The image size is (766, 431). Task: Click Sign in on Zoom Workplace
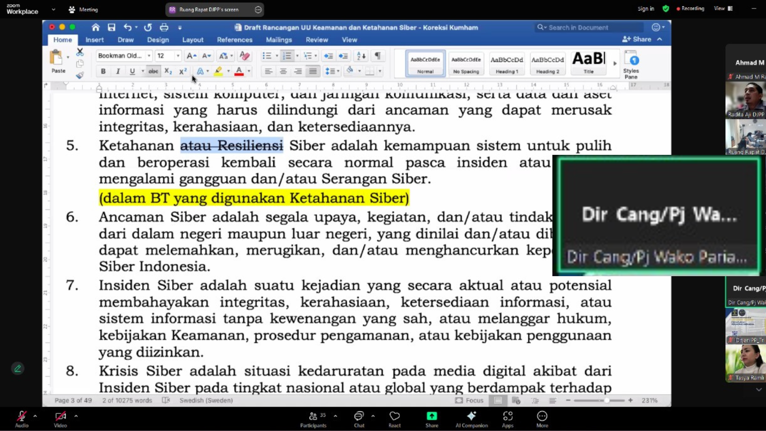tap(646, 8)
